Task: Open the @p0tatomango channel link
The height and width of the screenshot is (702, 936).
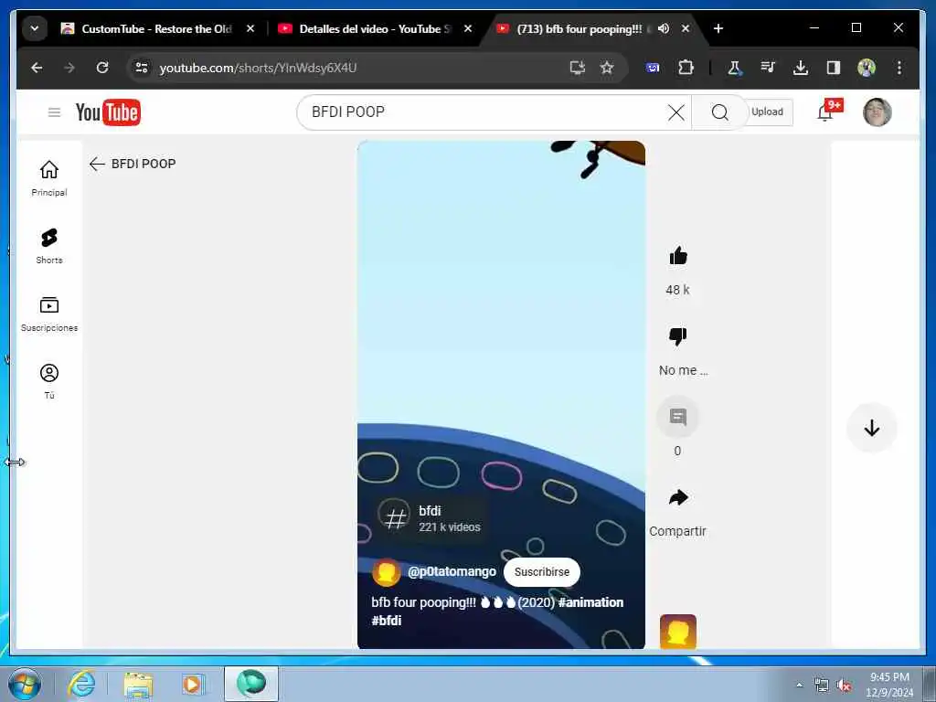Action: (x=452, y=572)
